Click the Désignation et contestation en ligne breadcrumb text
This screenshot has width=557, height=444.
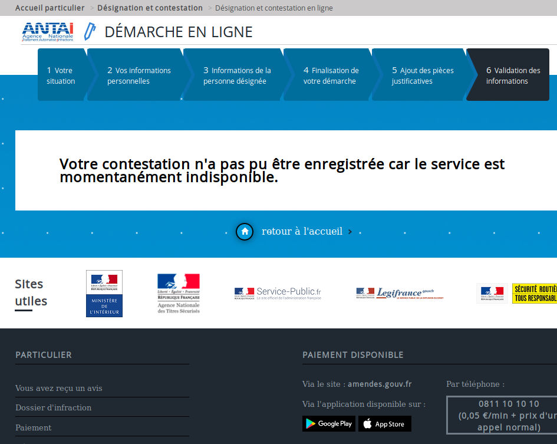274,8
